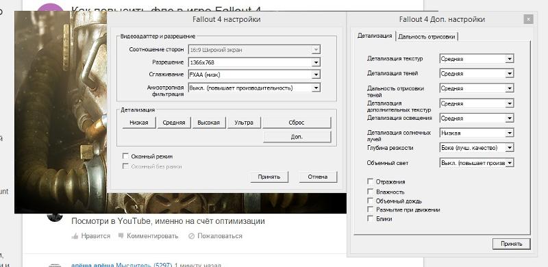Switch to the Дальность отрисовки tab
548x267 pixels.
point(426,36)
